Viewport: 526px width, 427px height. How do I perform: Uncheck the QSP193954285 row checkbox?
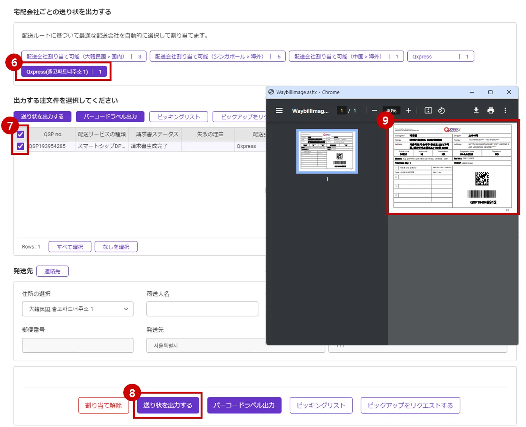click(x=20, y=146)
